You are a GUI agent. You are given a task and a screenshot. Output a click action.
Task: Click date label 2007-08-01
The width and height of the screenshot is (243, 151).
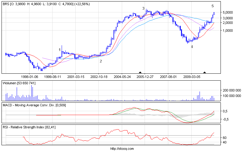point(168,77)
